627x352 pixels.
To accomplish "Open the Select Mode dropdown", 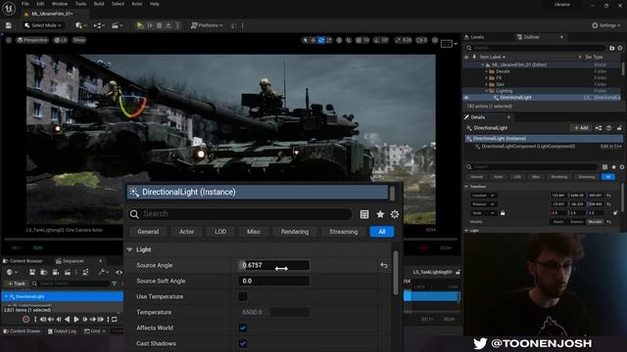I will point(43,25).
